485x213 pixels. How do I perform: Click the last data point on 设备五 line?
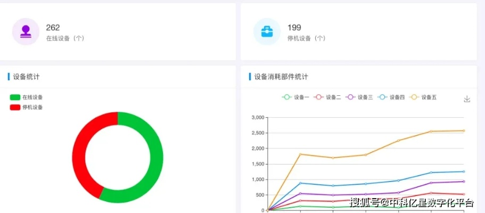tap(464, 130)
